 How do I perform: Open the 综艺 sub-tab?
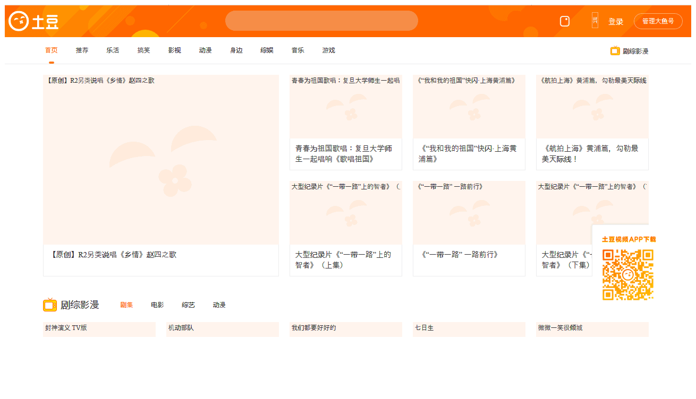click(x=188, y=305)
